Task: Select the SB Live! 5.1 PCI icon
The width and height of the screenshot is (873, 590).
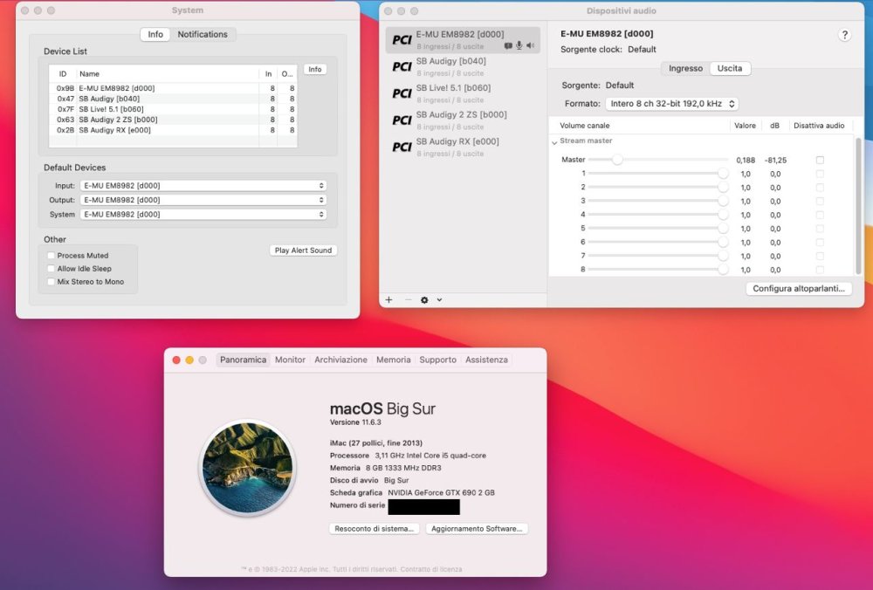Action: click(x=402, y=93)
